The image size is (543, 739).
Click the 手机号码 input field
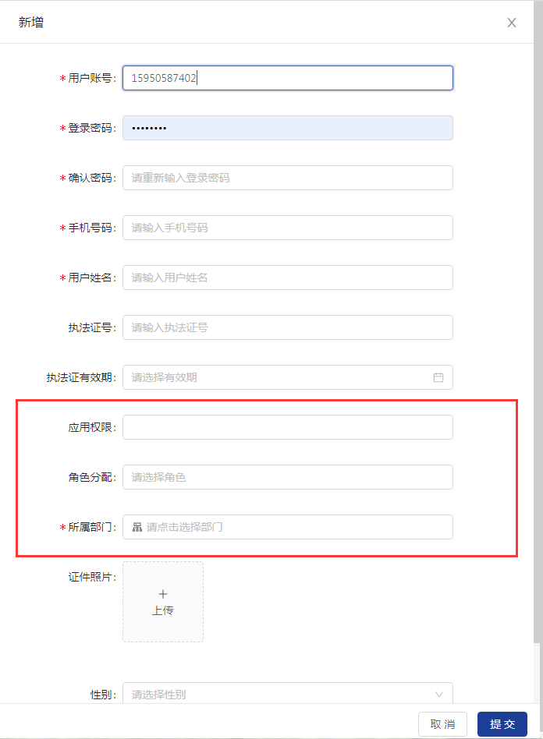[287, 228]
